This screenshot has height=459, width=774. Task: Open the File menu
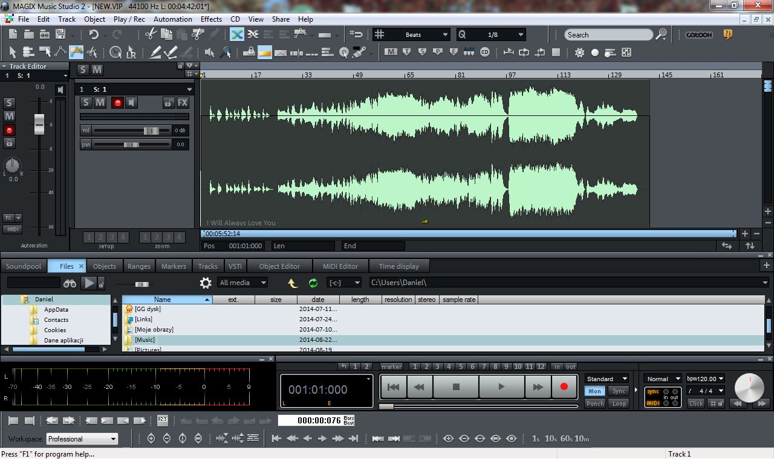pyautogui.click(x=24, y=19)
